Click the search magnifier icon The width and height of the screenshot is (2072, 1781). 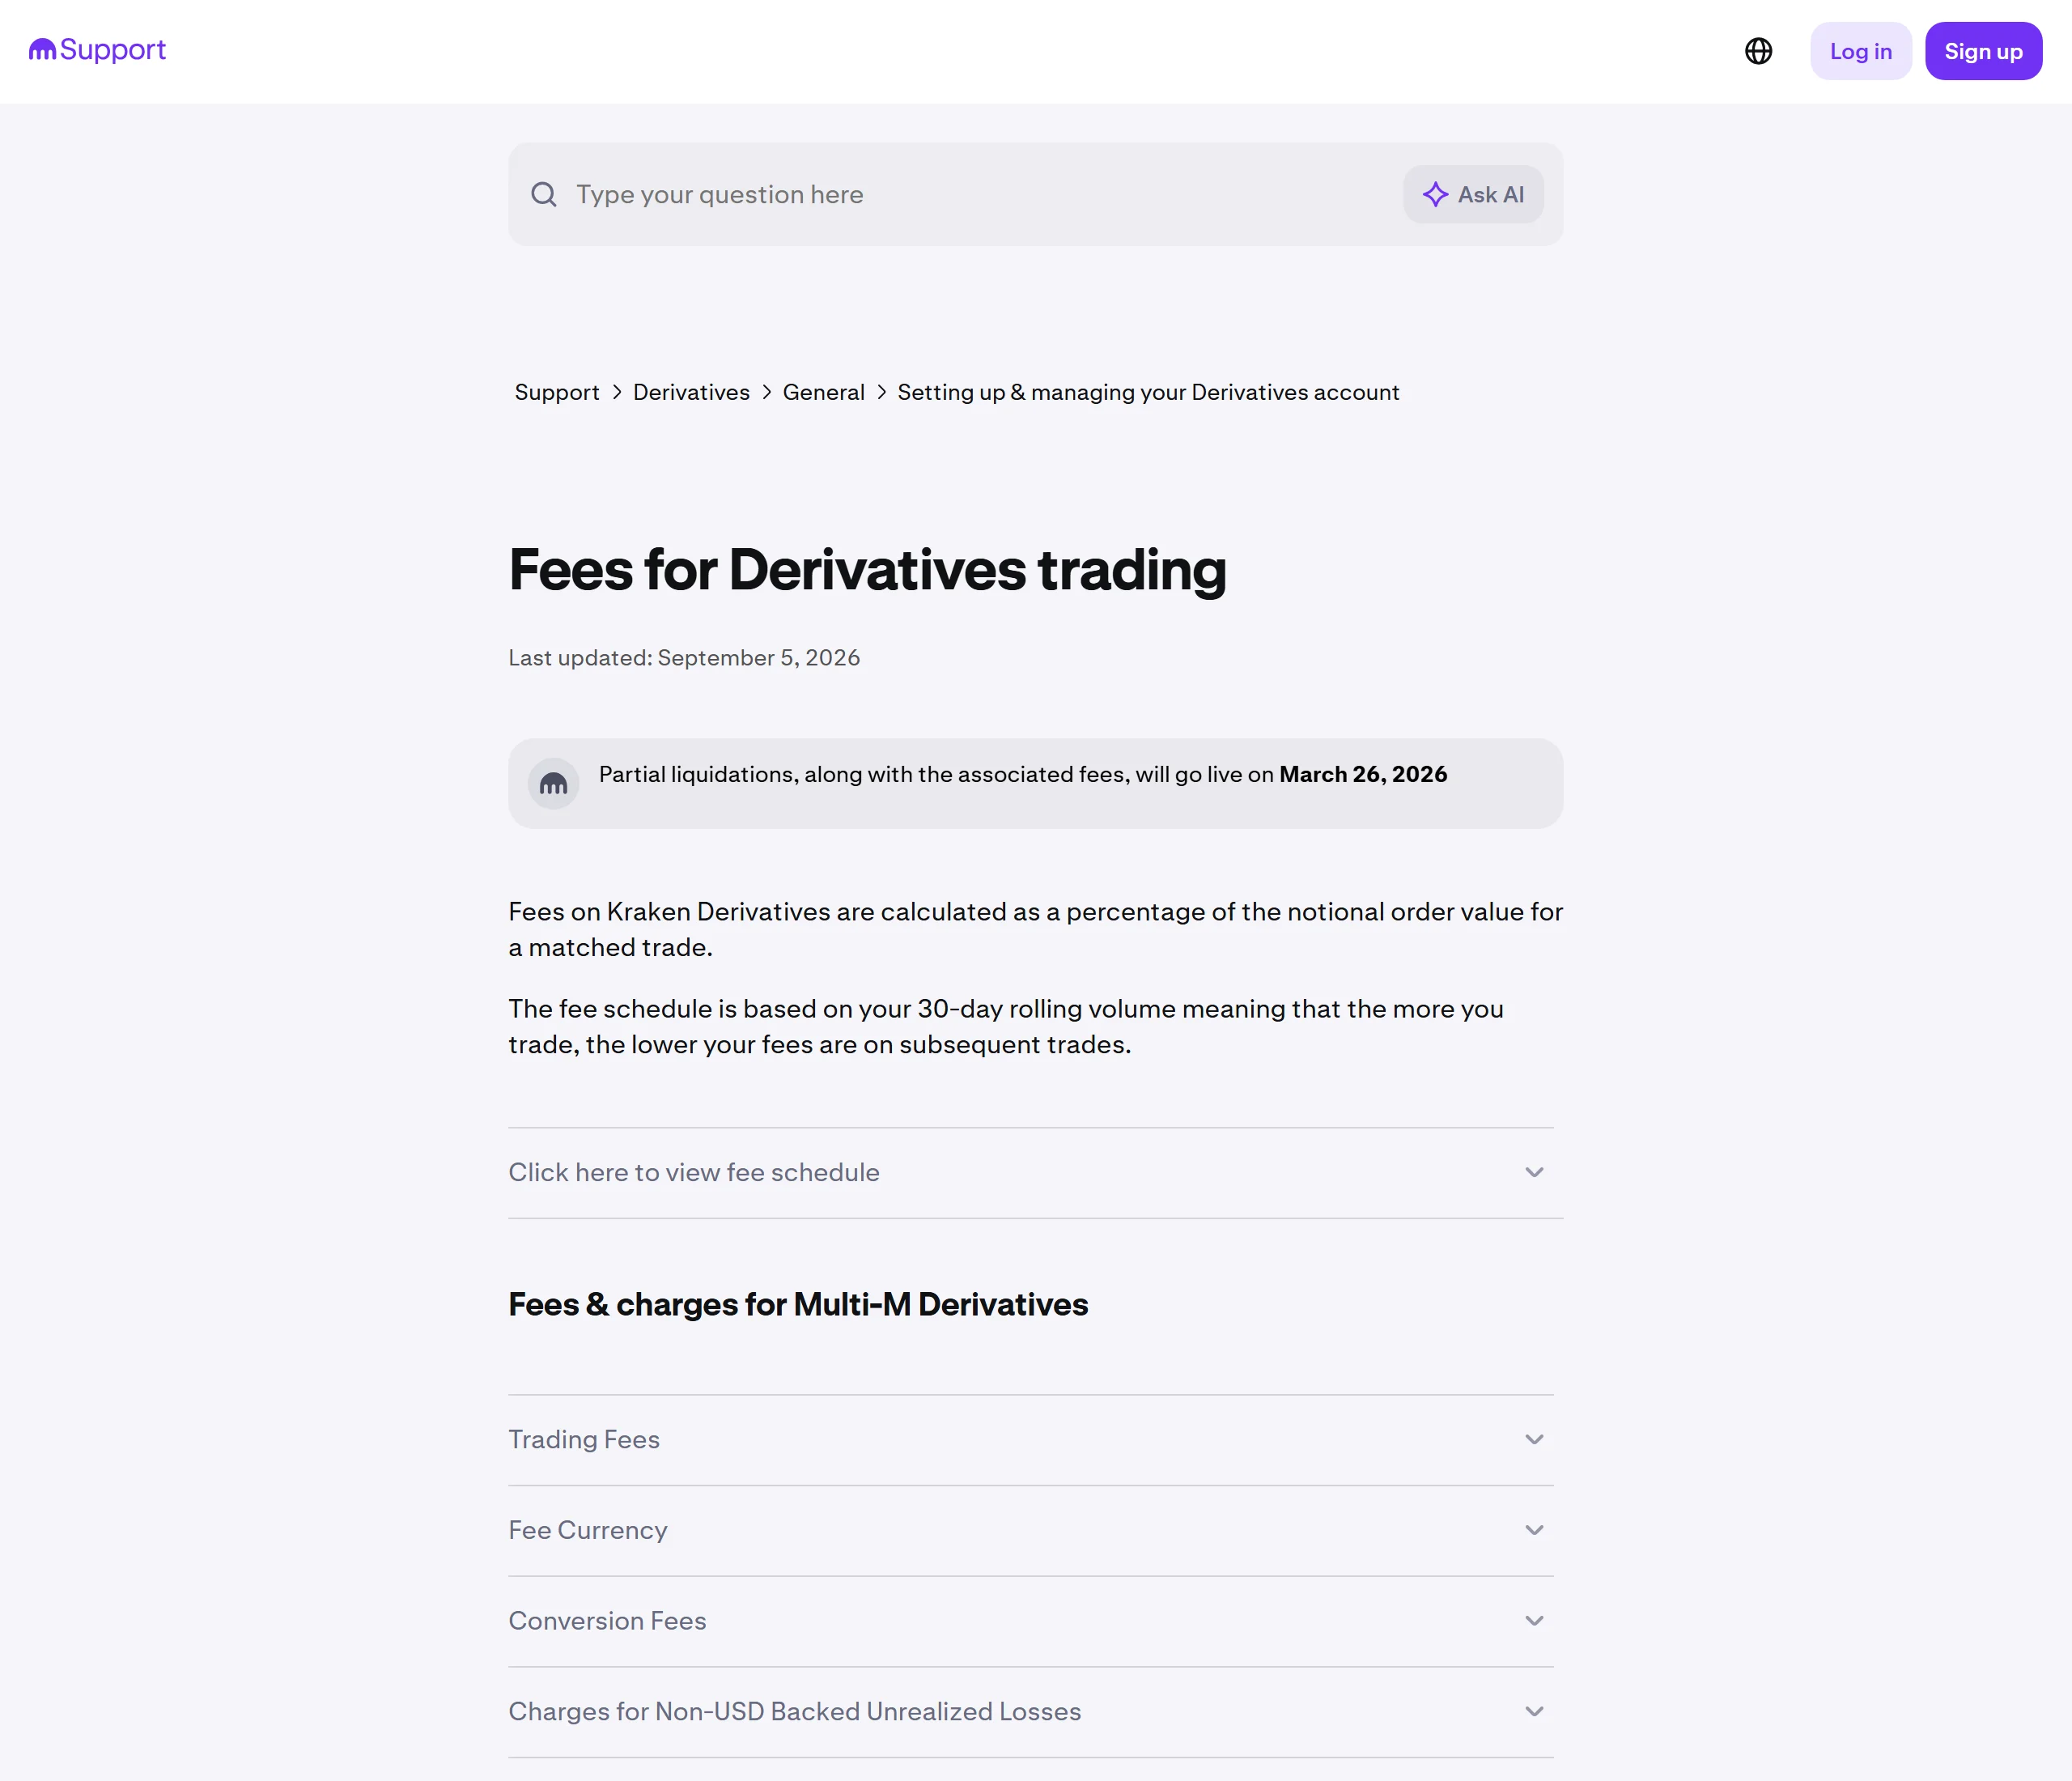(544, 194)
